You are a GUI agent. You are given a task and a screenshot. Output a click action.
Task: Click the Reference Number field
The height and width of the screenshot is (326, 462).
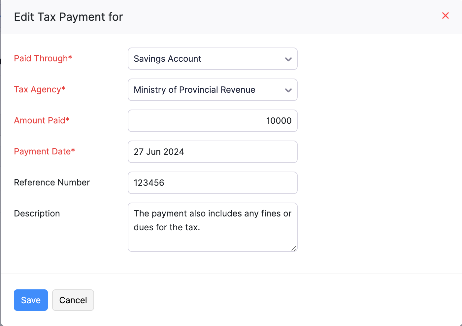pos(213,183)
